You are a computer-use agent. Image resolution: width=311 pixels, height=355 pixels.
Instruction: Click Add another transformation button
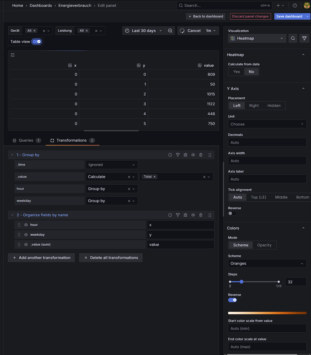coord(42,258)
